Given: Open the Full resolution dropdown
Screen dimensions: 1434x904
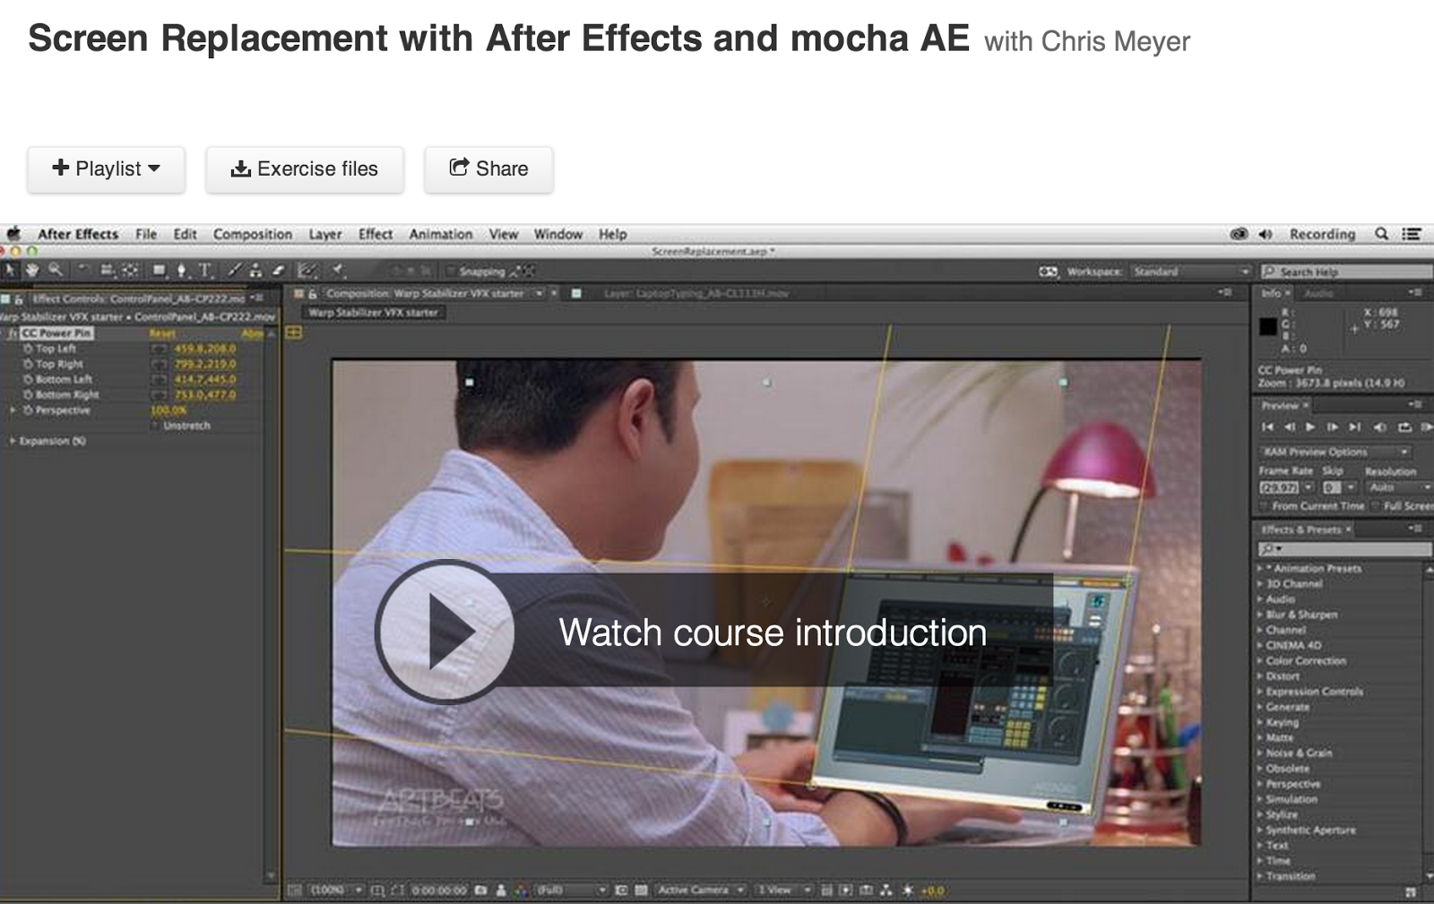Looking at the screenshot, I should pos(572,890).
